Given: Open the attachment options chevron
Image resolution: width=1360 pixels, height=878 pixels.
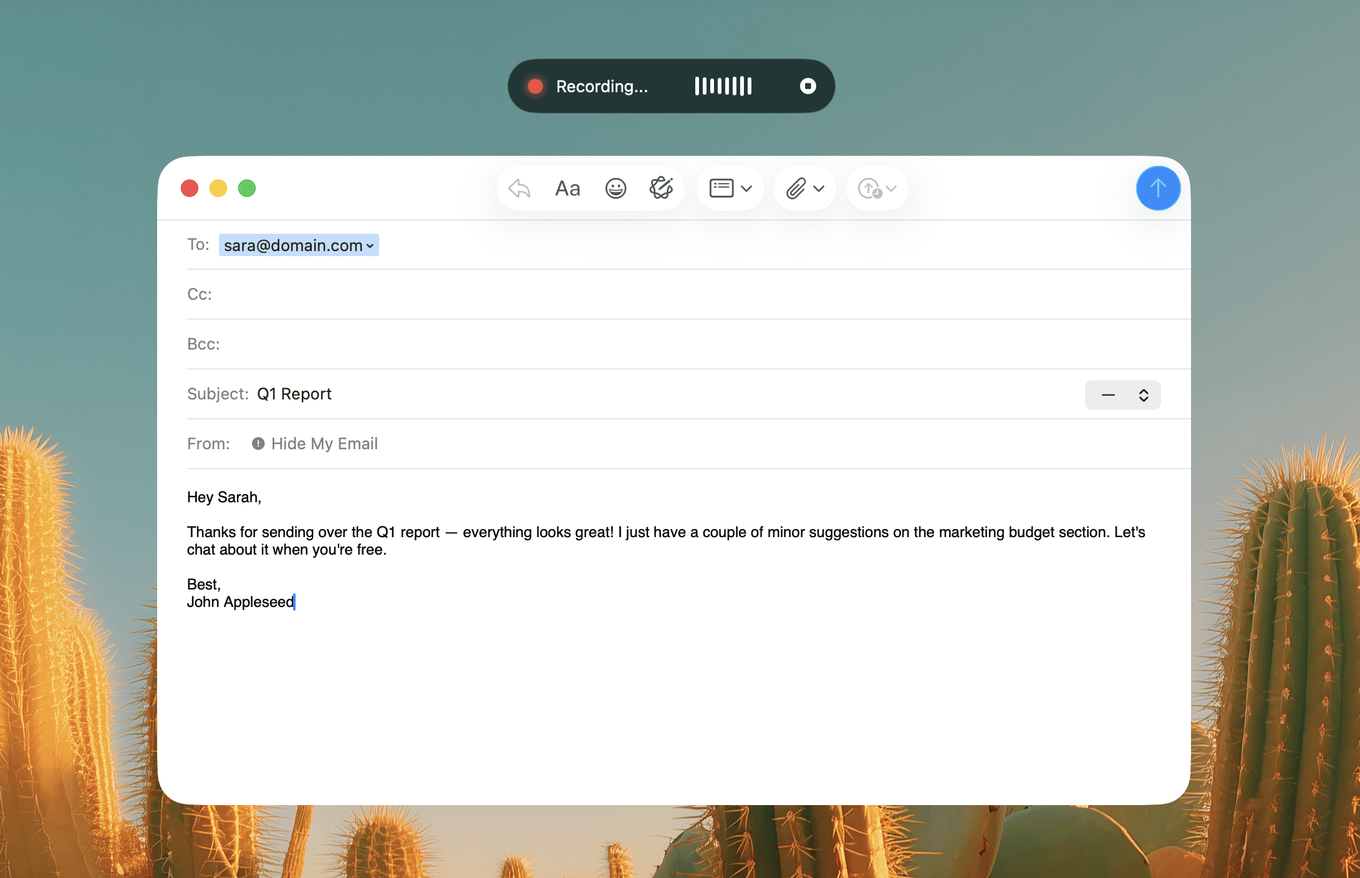Looking at the screenshot, I should click(x=819, y=188).
